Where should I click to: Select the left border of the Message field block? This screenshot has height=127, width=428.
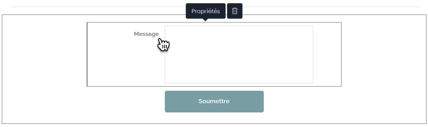click(x=87, y=54)
